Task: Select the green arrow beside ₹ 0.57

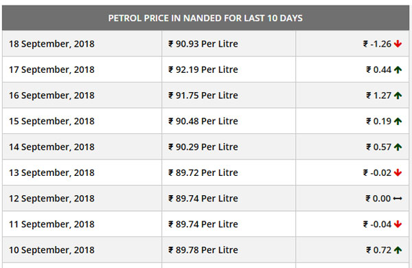Action: click(398, 147)
